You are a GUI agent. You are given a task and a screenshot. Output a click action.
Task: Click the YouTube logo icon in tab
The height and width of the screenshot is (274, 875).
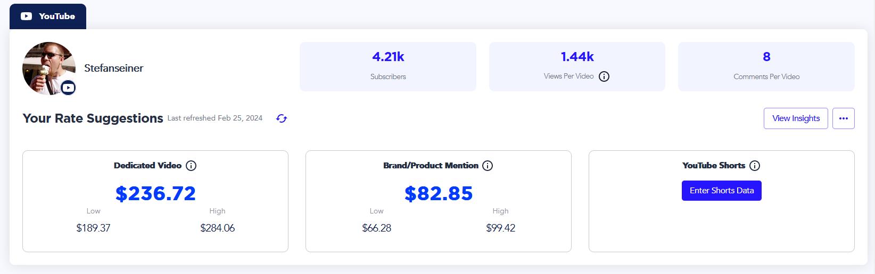(26, 16)
